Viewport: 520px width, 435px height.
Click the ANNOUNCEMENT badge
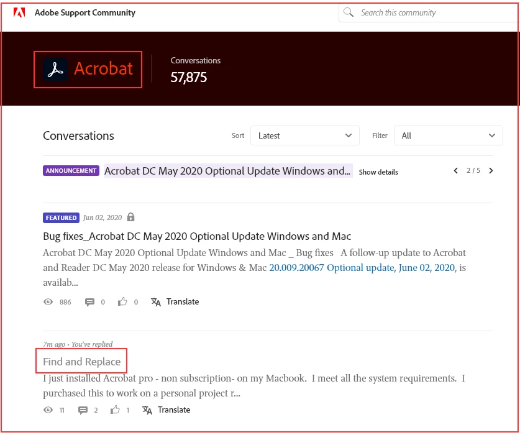(x=71, y=170)
